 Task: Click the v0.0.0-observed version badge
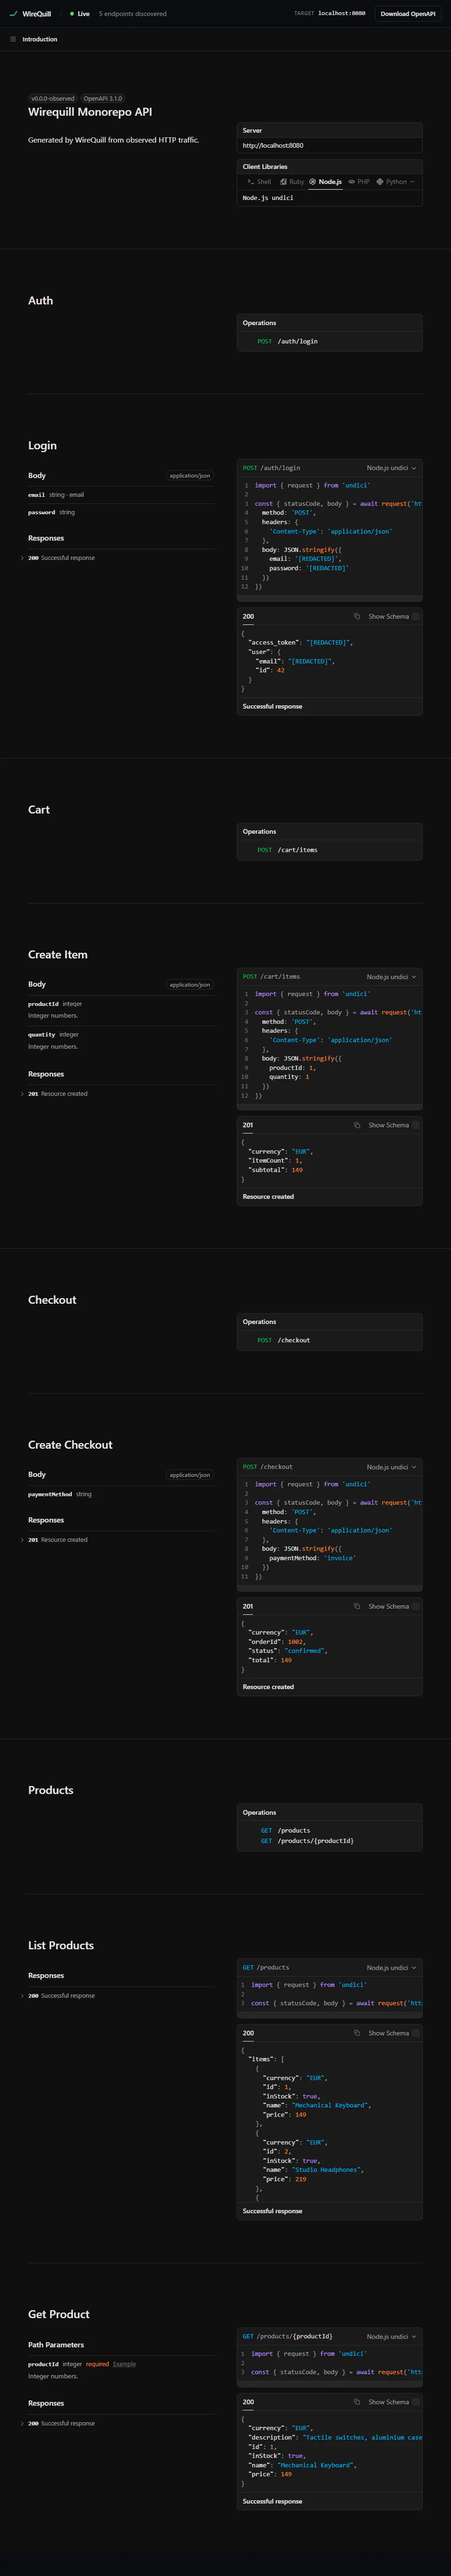coord(53,99)
